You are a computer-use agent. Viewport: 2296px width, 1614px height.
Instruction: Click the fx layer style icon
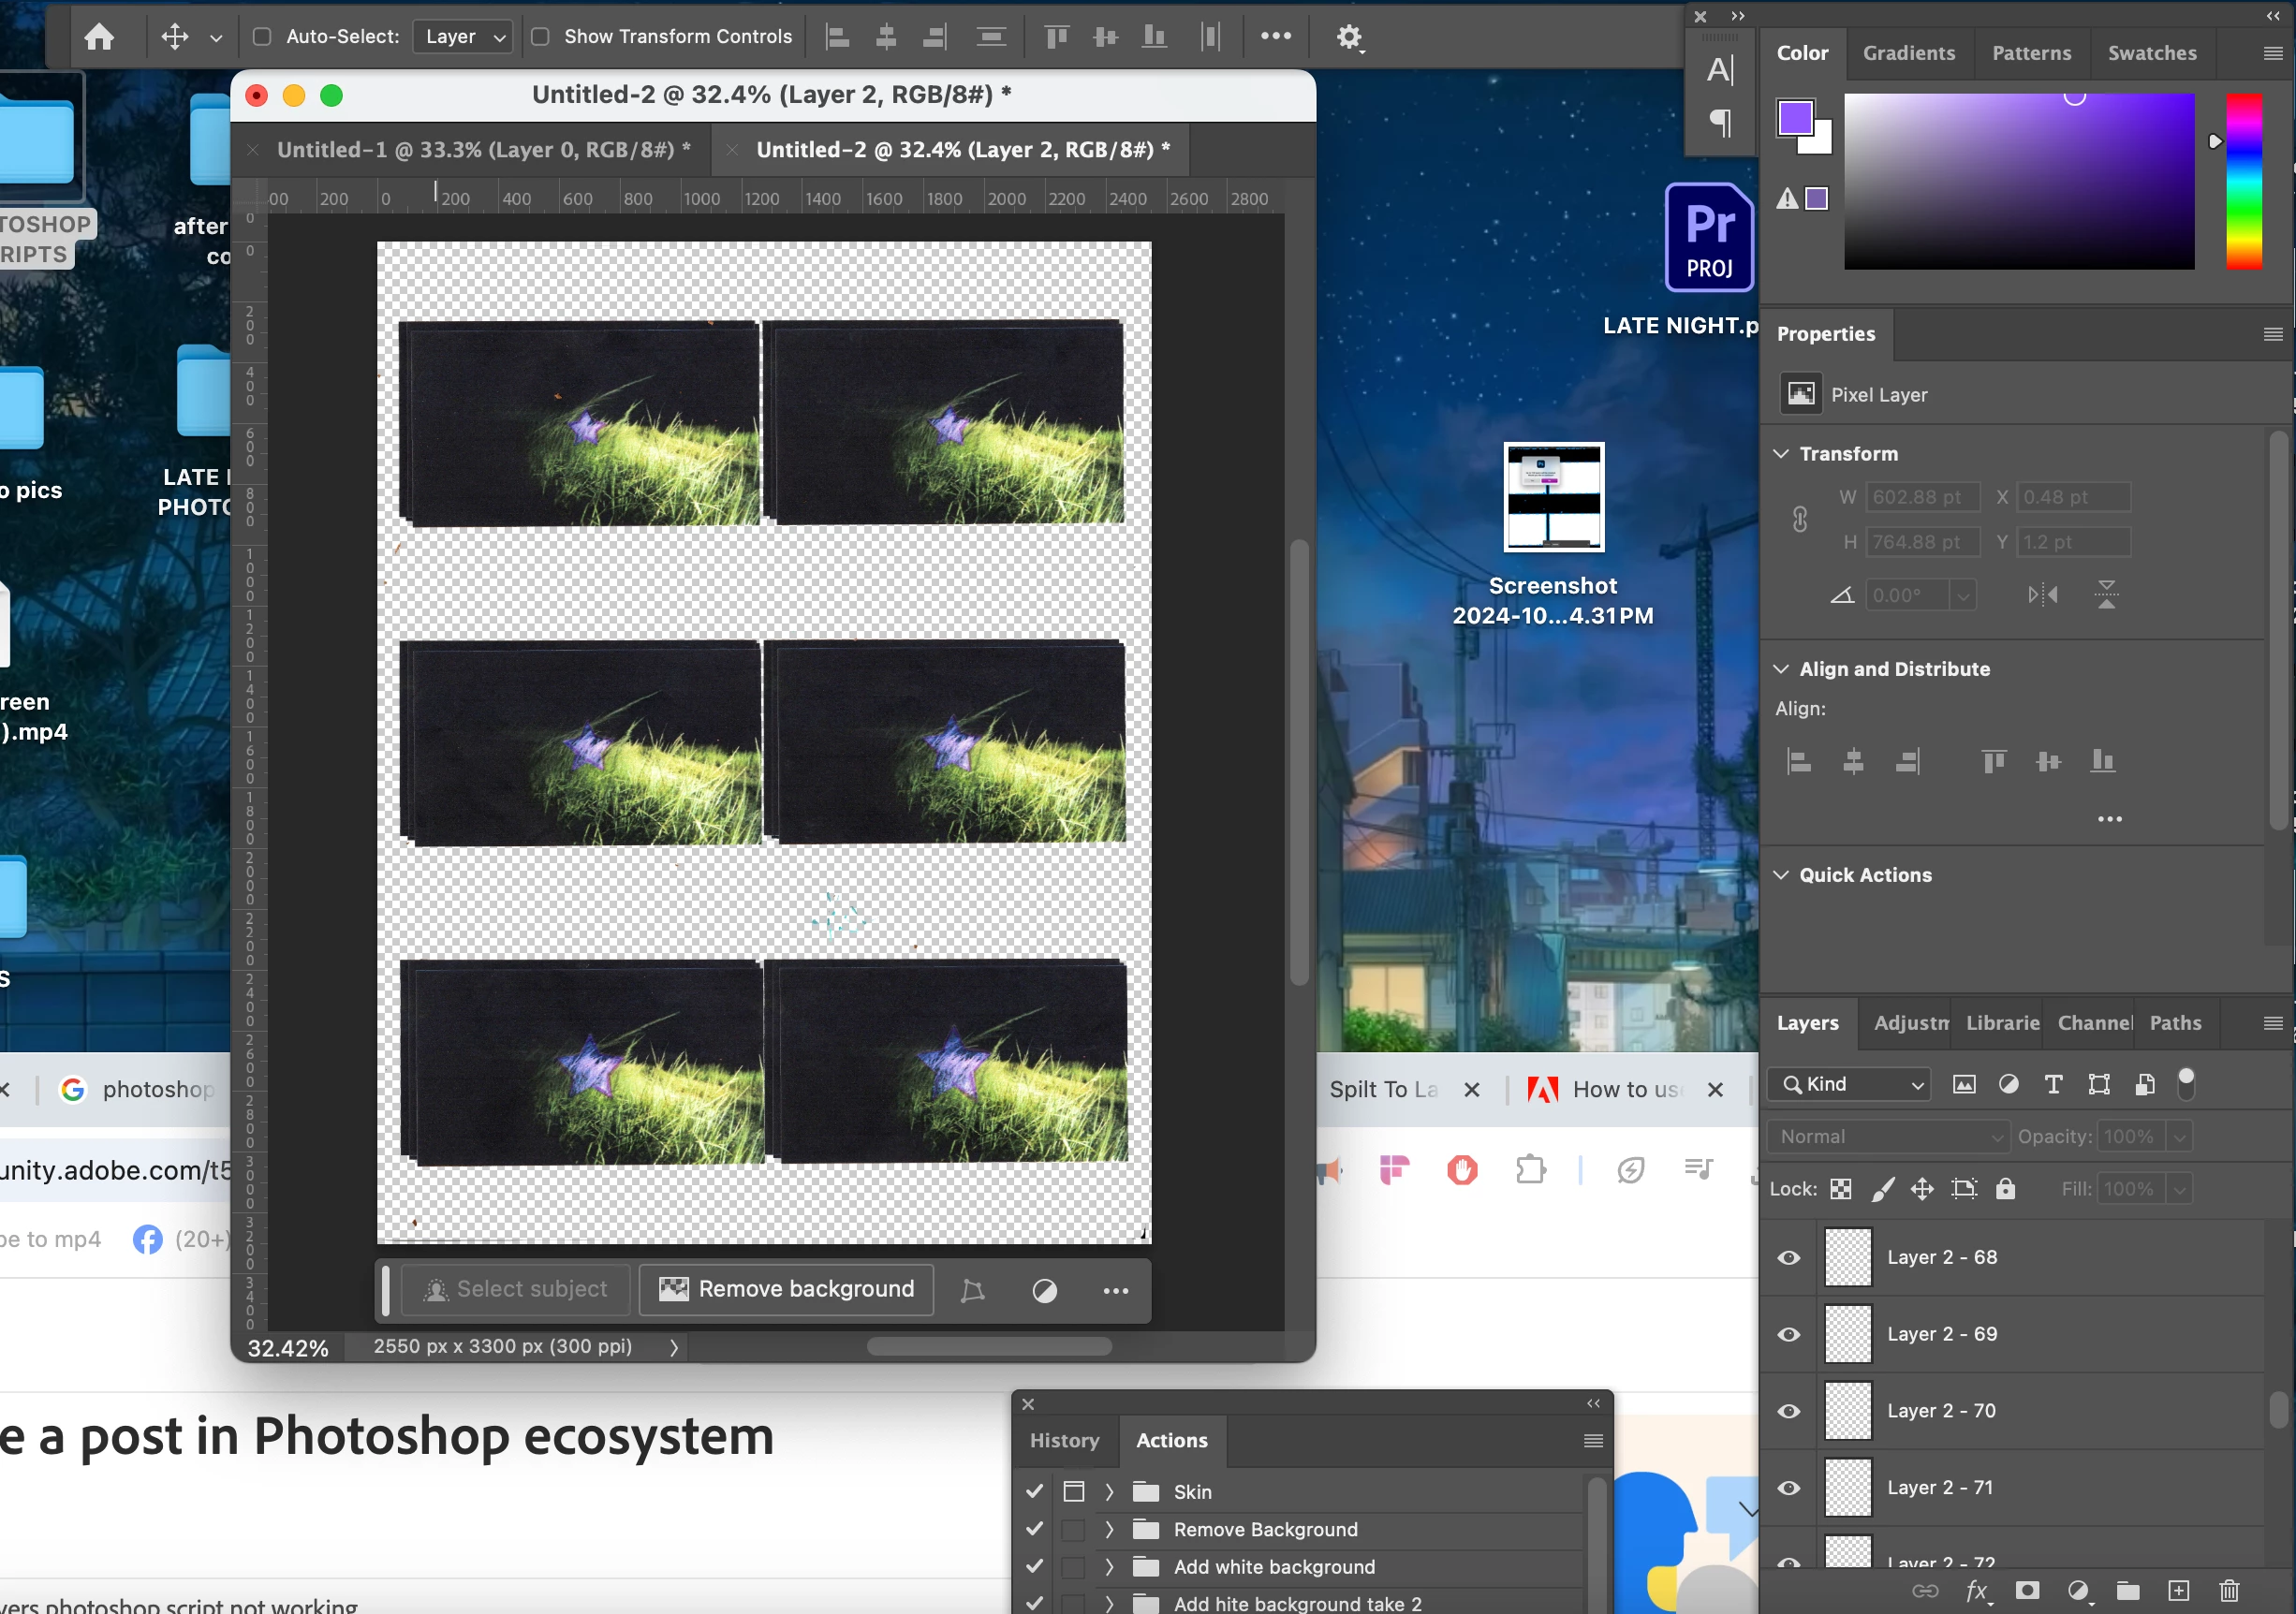[1976, 1590]
